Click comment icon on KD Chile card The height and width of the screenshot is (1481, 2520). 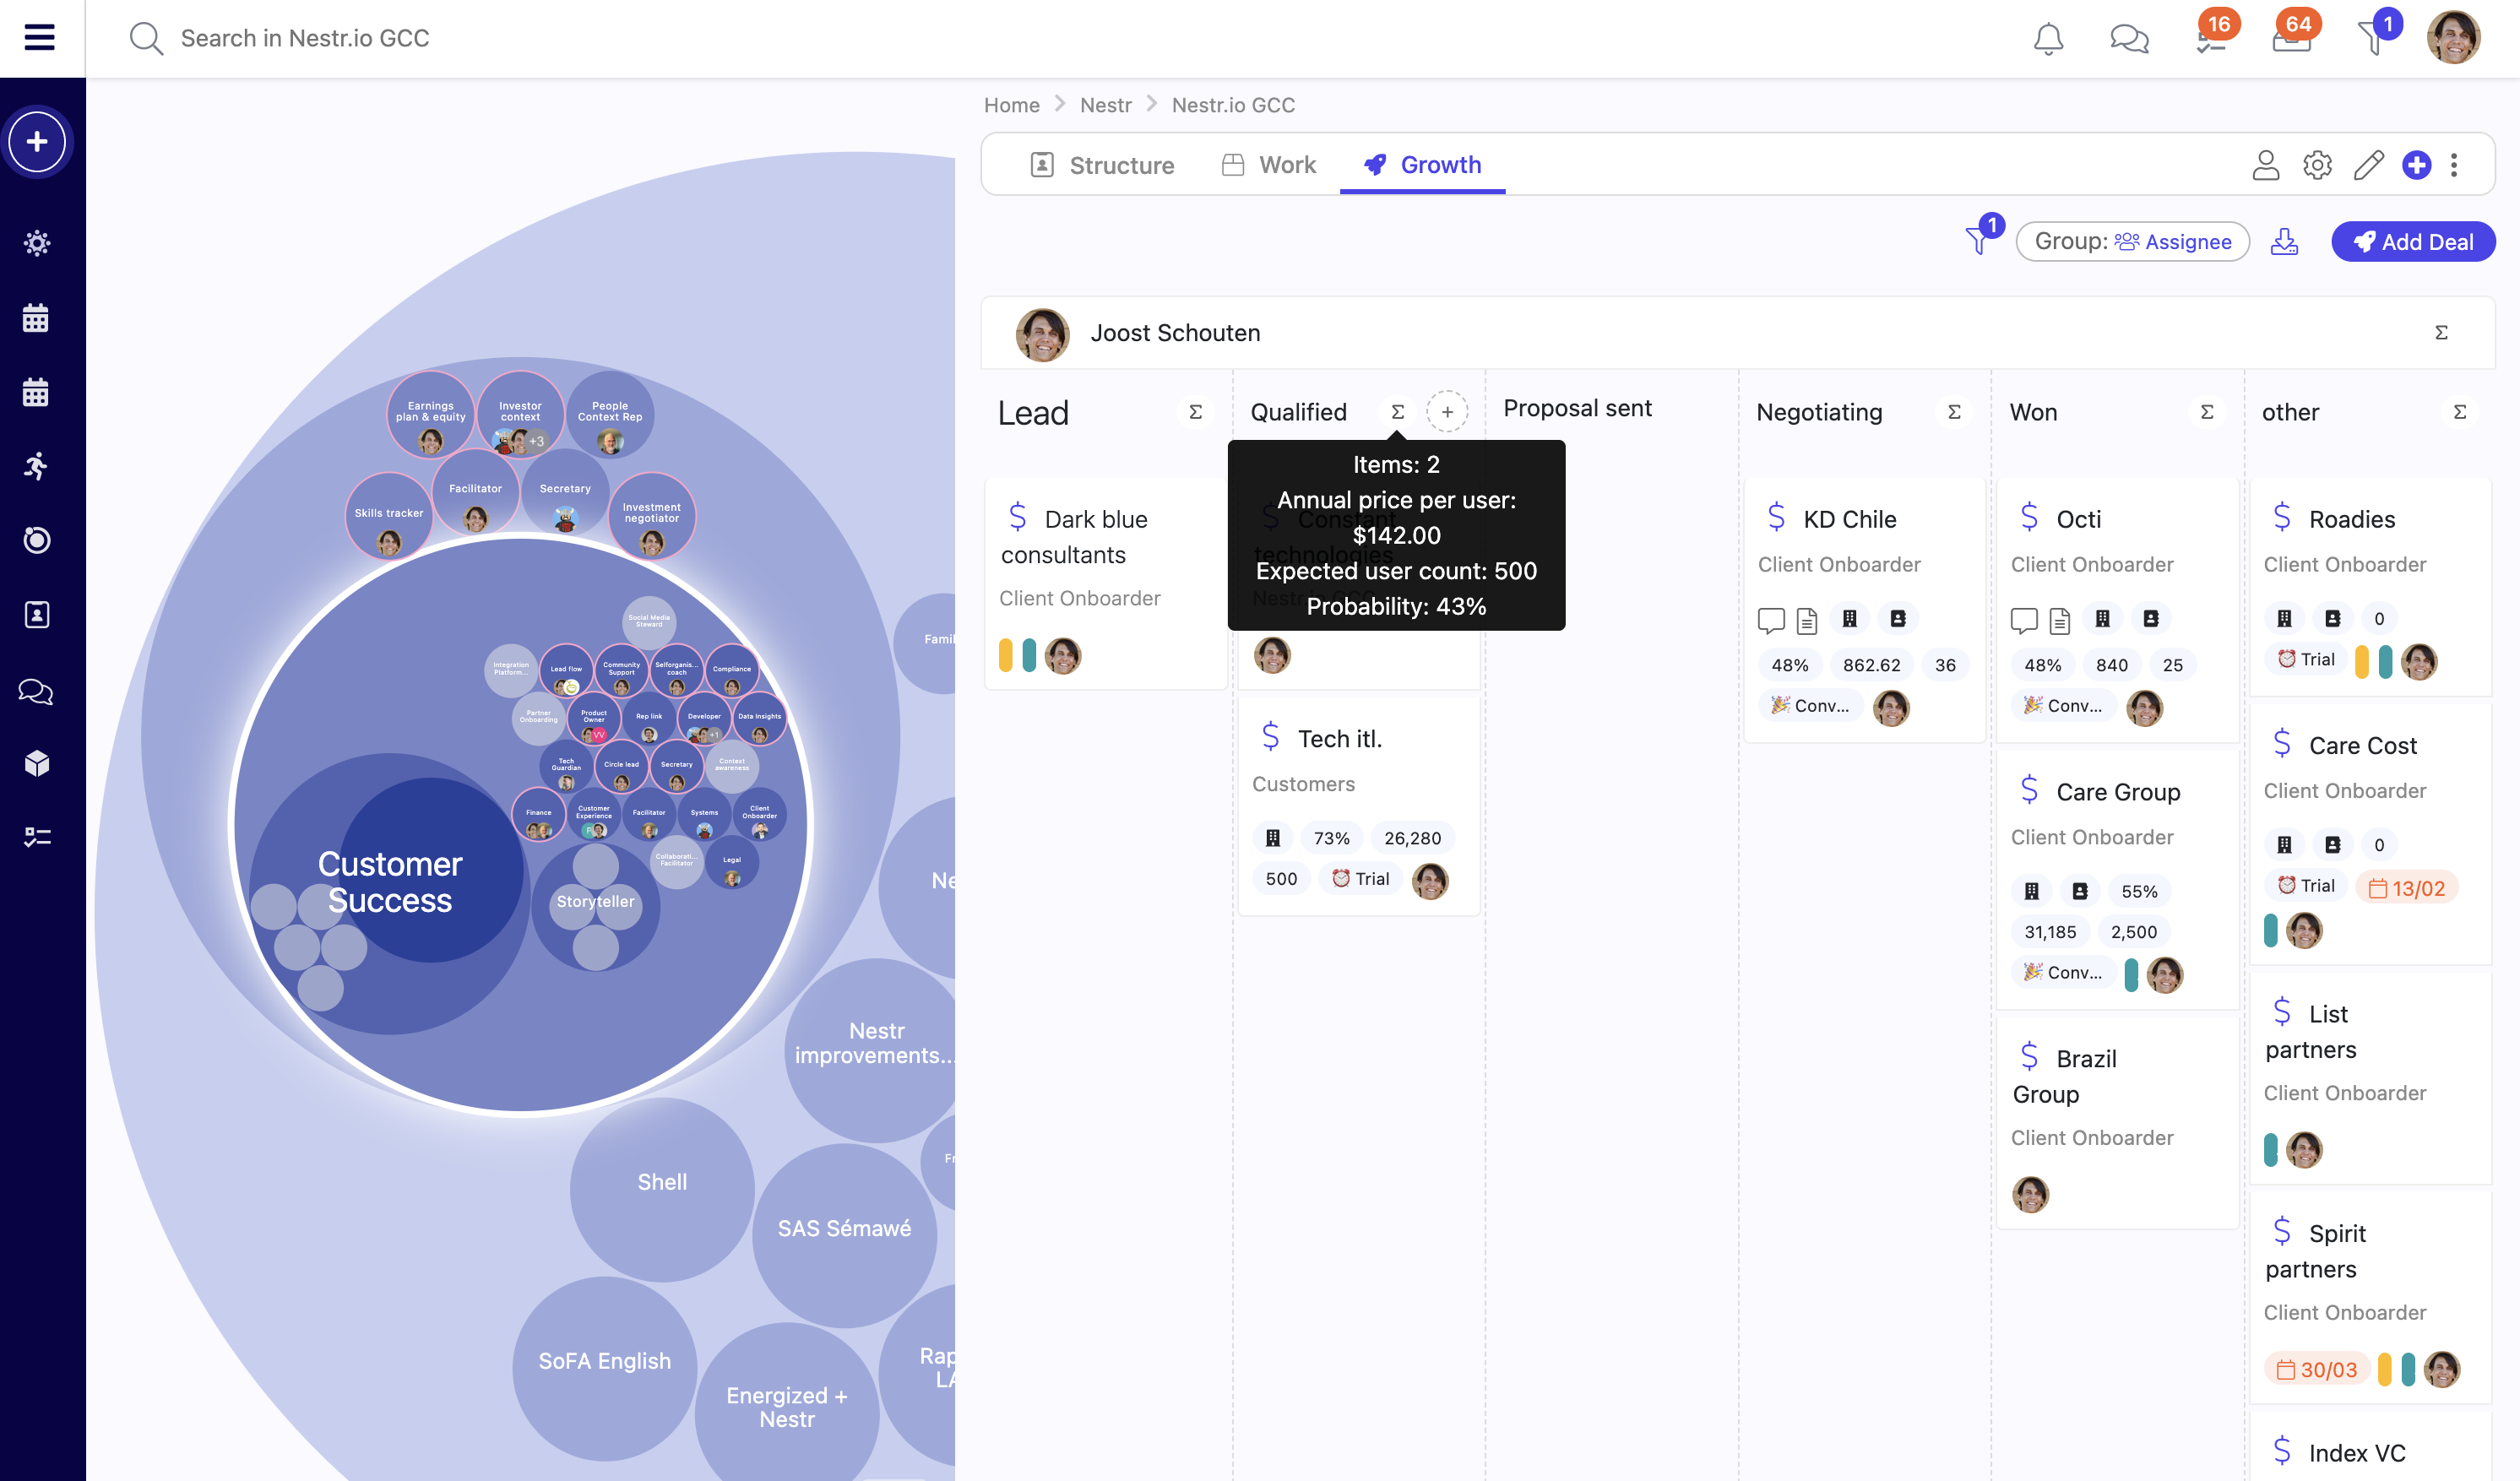pyautogui.click(x=1771, y=620)
